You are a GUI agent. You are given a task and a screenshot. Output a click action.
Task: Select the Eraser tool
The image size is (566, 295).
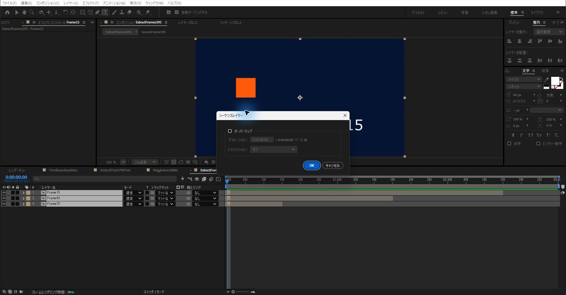(129, 12)
